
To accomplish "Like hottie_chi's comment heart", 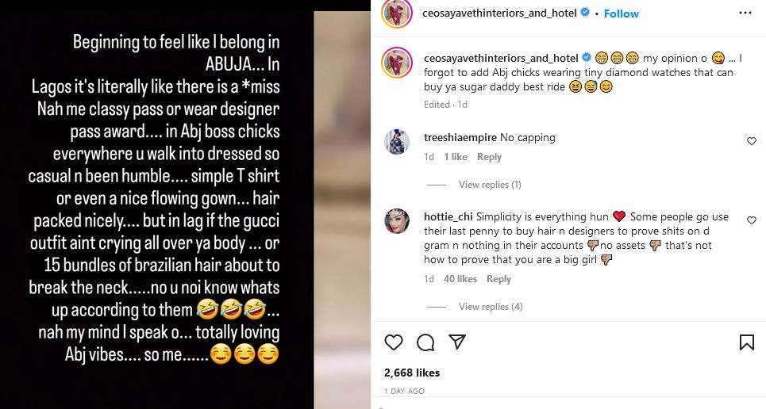I will point(752,220).
